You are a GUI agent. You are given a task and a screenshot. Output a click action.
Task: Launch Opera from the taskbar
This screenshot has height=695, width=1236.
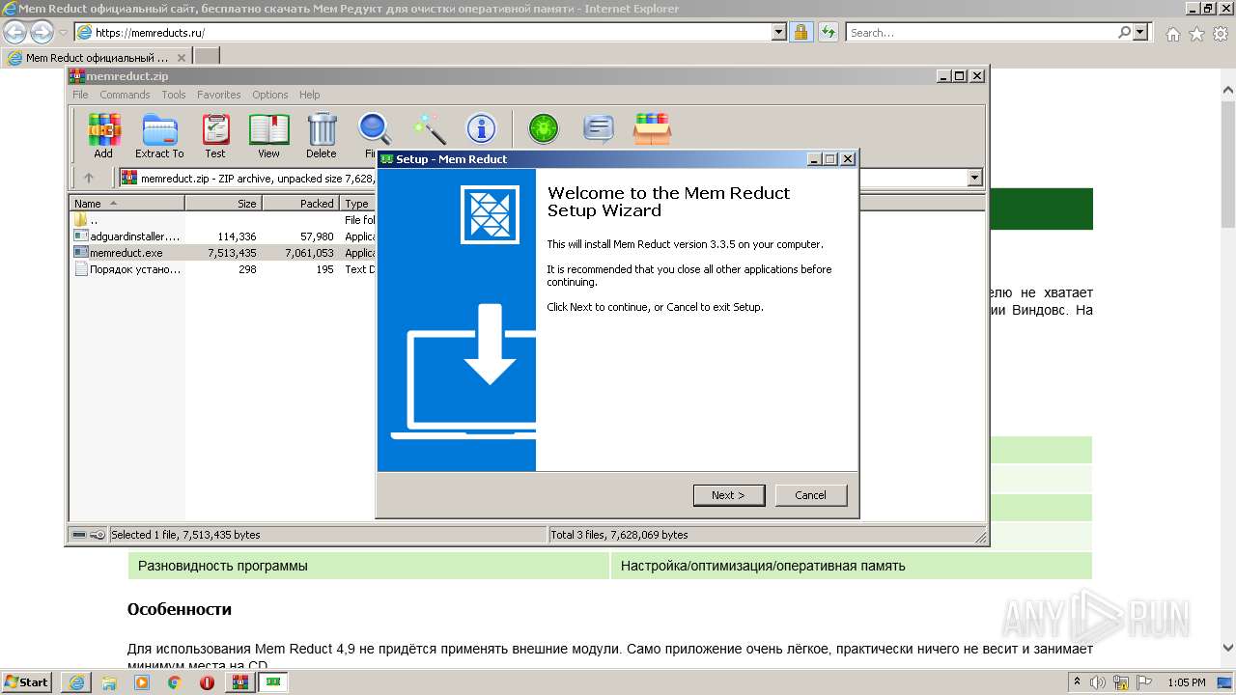207,682
